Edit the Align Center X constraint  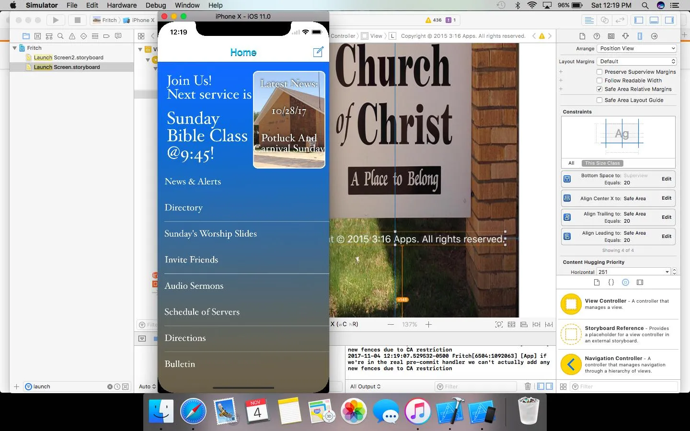(x=667, y=198)
